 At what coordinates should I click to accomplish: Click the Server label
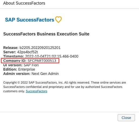point(10,52)
